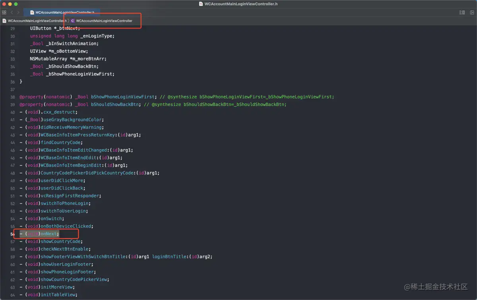Click the WCBaseInfoItemPressReturnKey: method line

[x=80, y=135]
